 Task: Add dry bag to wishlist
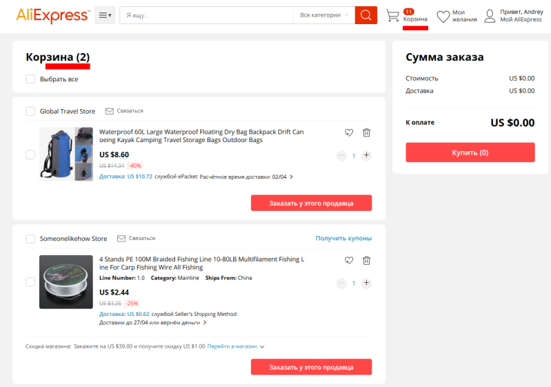(349, 133)
